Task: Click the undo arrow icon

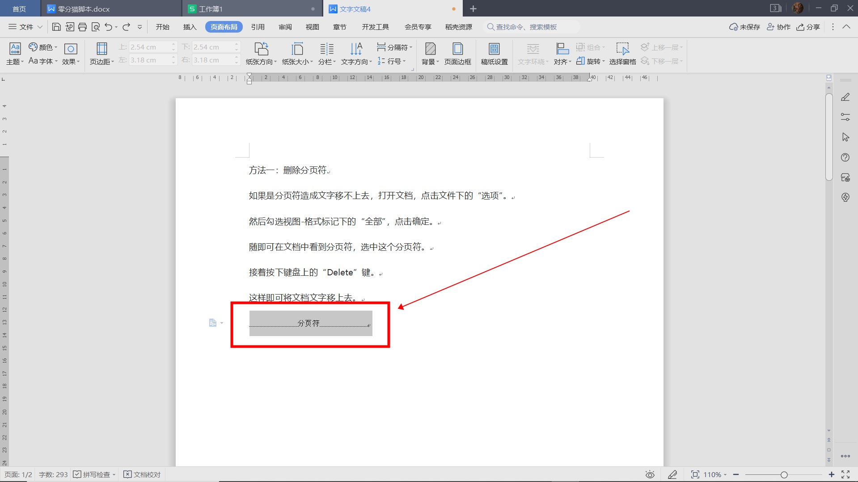Action: pyautogui.click(x=108, y=27)
